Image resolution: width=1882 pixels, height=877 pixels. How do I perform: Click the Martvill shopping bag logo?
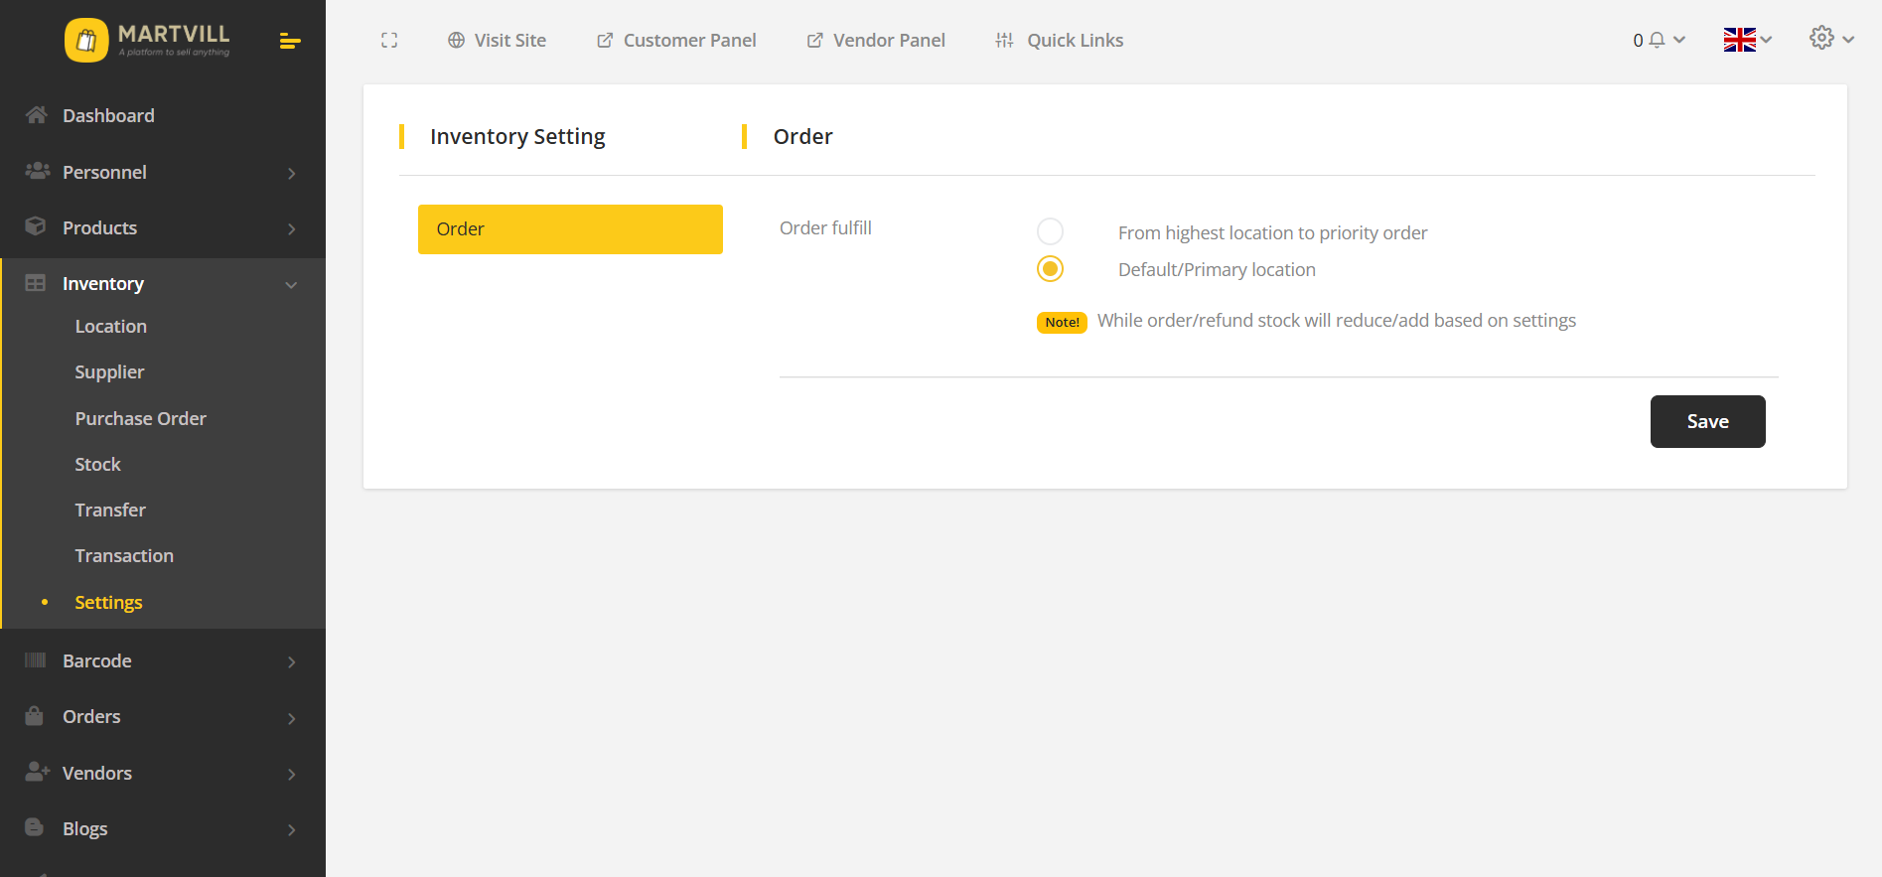click(x=86, y=41)
